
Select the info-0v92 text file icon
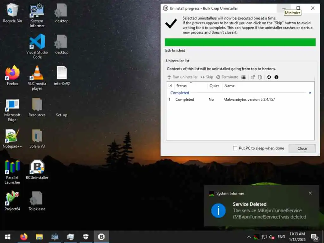click(62, 75)
